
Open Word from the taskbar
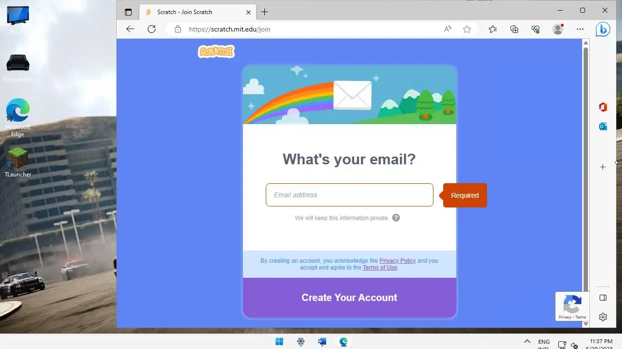(x=322, y=342)
